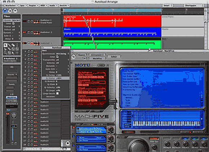Select the first blue part slot in MachFive

(x=91, y=130)
